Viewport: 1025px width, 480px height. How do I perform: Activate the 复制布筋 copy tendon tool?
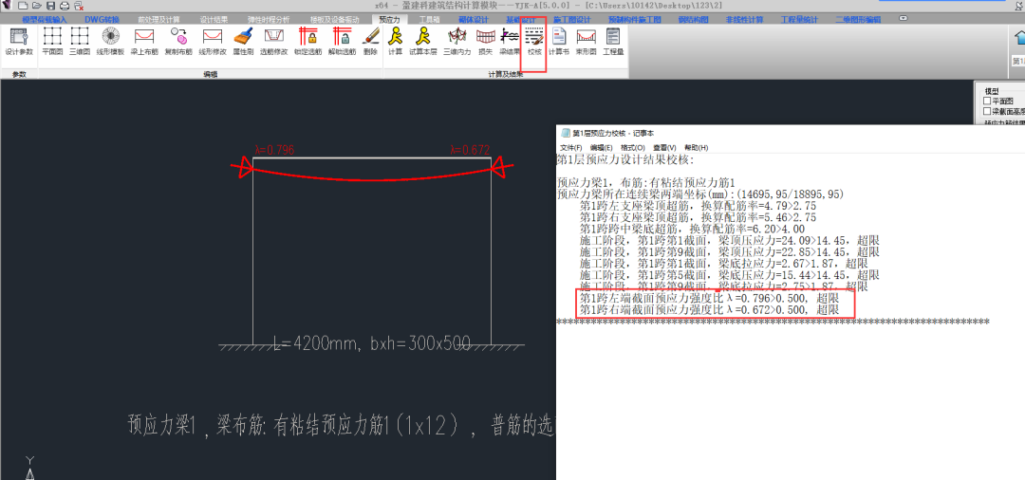pos(177,41)
